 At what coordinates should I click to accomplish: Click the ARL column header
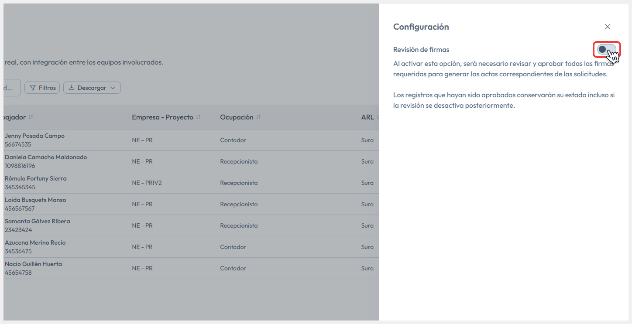click(368, 117)
